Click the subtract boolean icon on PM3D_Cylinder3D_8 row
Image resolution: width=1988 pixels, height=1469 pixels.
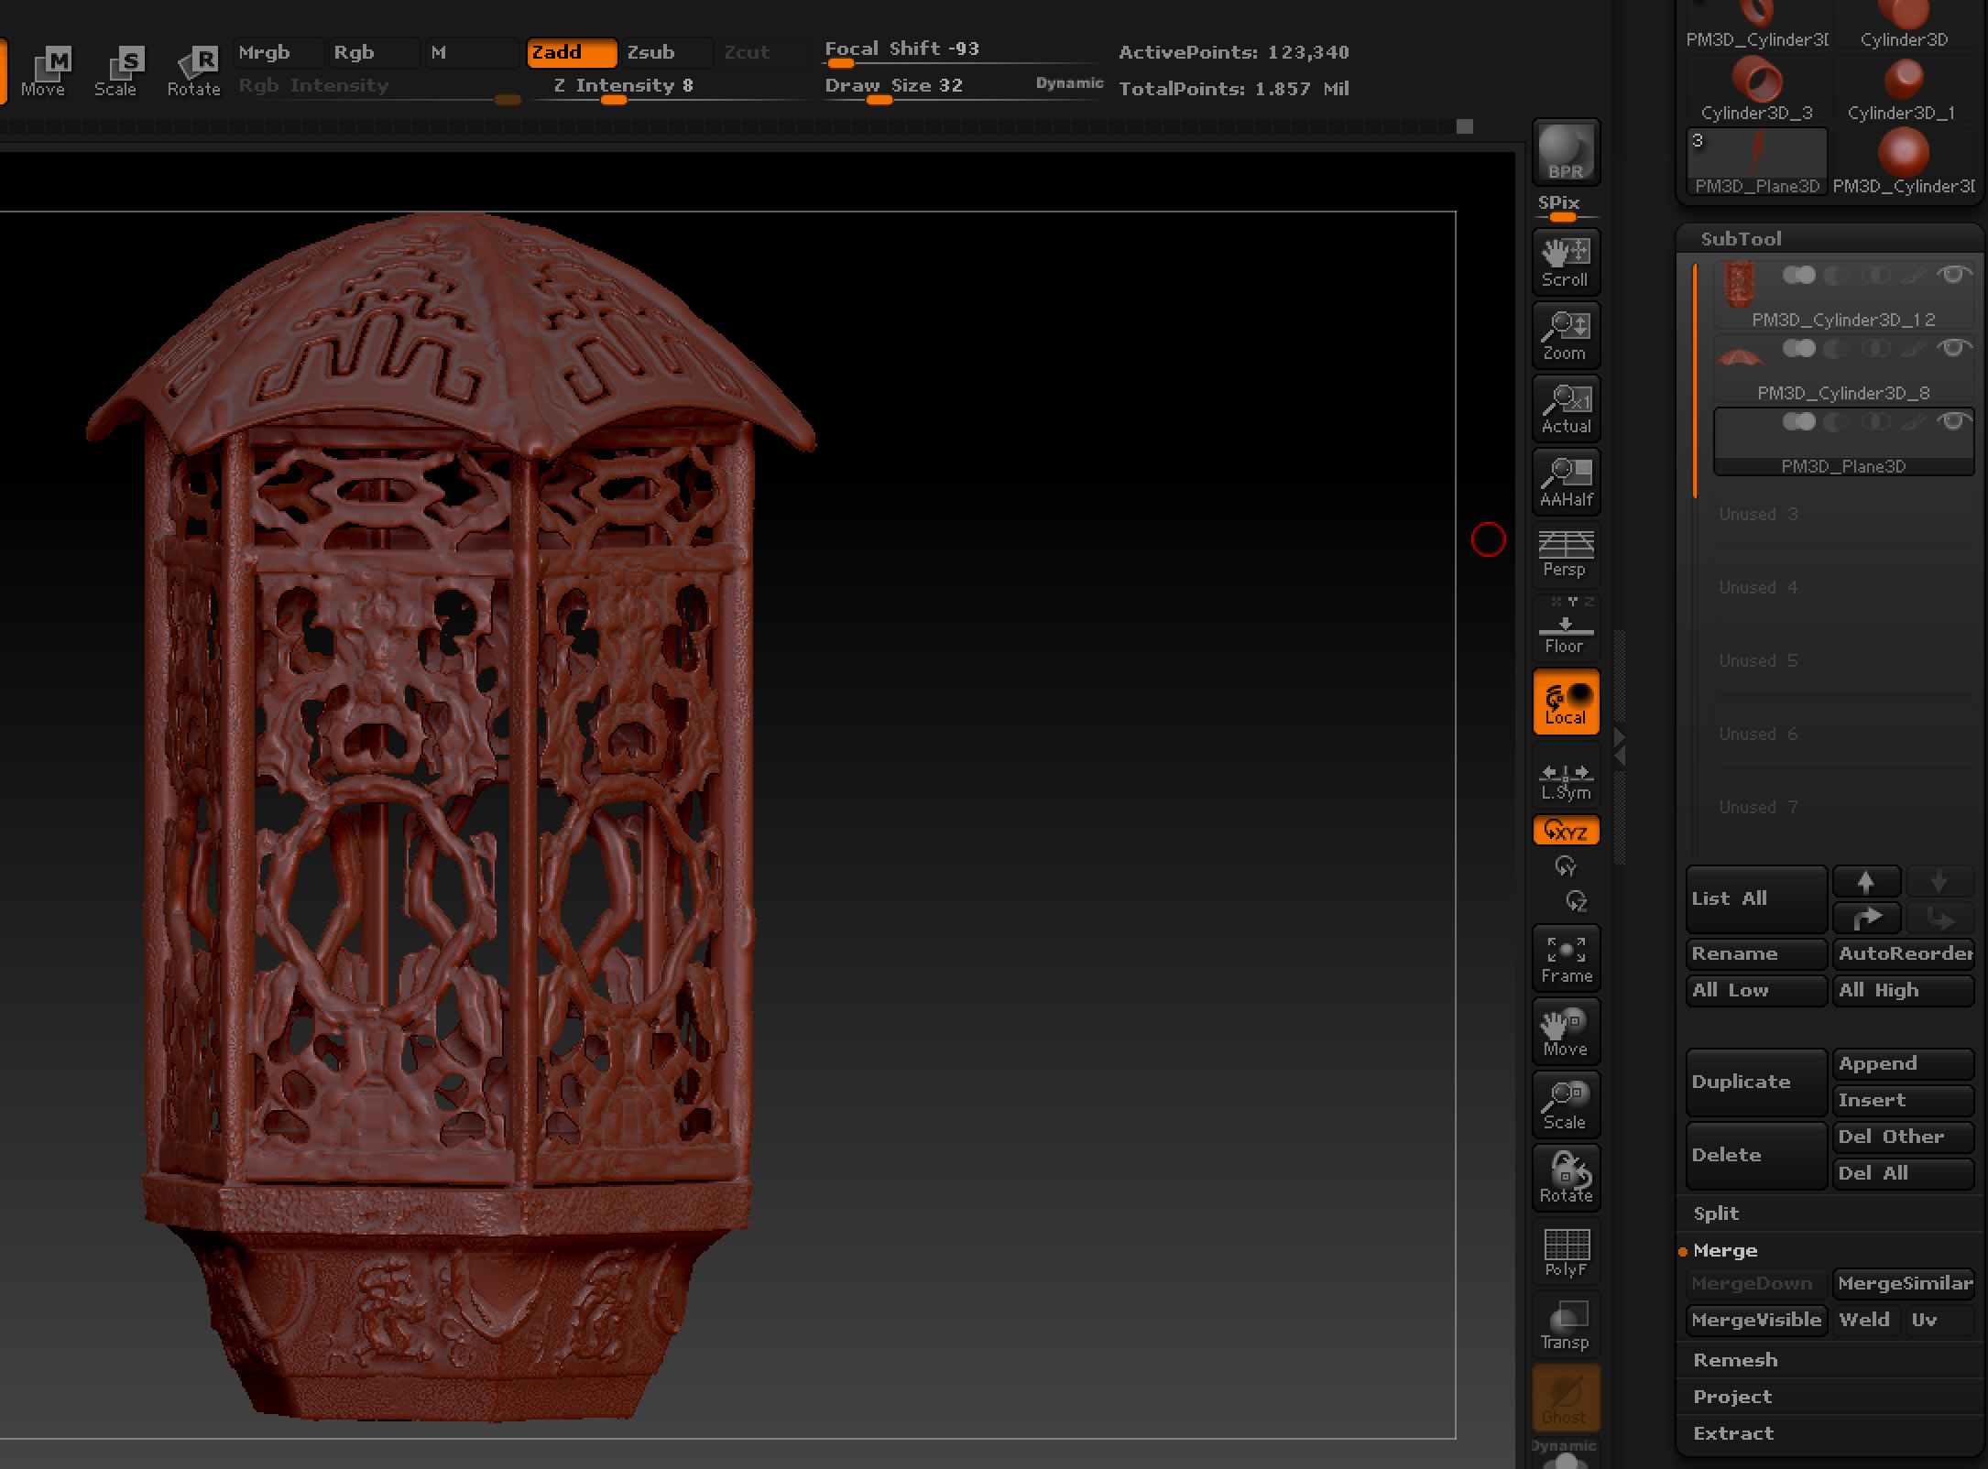tap(1837, 348)
